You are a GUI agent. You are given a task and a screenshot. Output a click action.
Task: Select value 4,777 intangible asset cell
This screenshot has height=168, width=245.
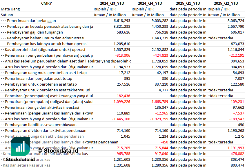click(x=150, y=90)
